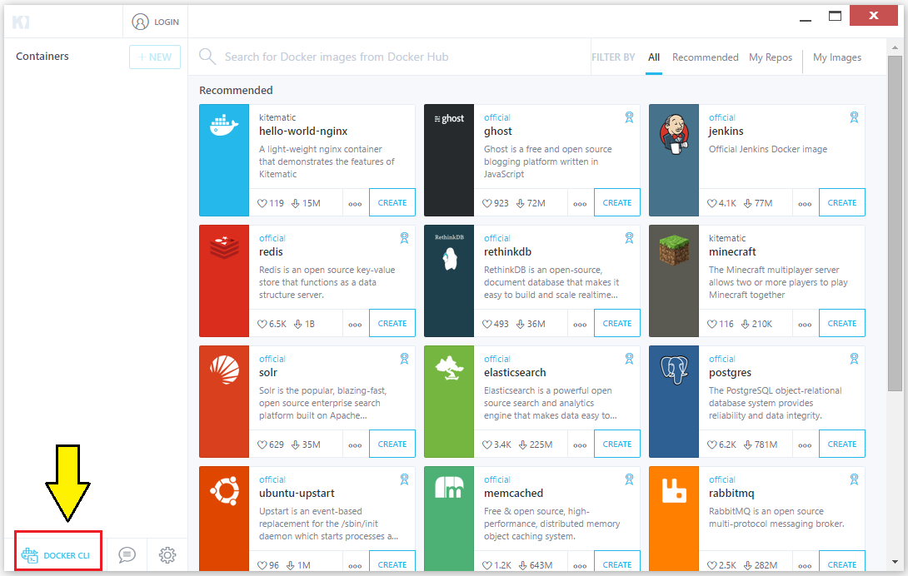This screenshot has height=576, width=908.
Task: Click the official badge on postgres
Action: 854,359
